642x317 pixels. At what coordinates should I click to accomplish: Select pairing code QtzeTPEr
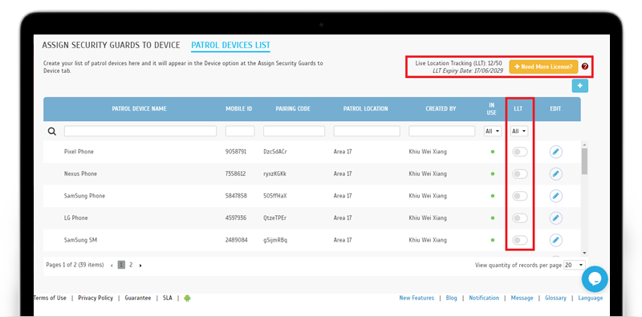(x=274, y=218)
